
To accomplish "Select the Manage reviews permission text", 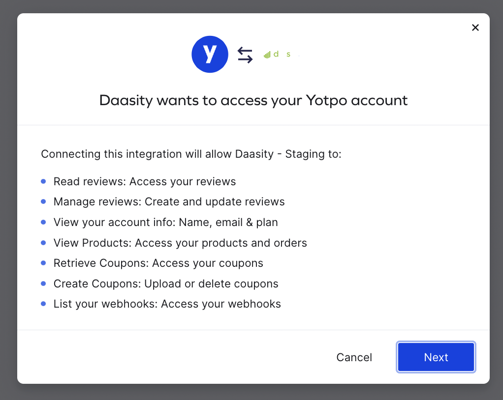I will 169,202.
